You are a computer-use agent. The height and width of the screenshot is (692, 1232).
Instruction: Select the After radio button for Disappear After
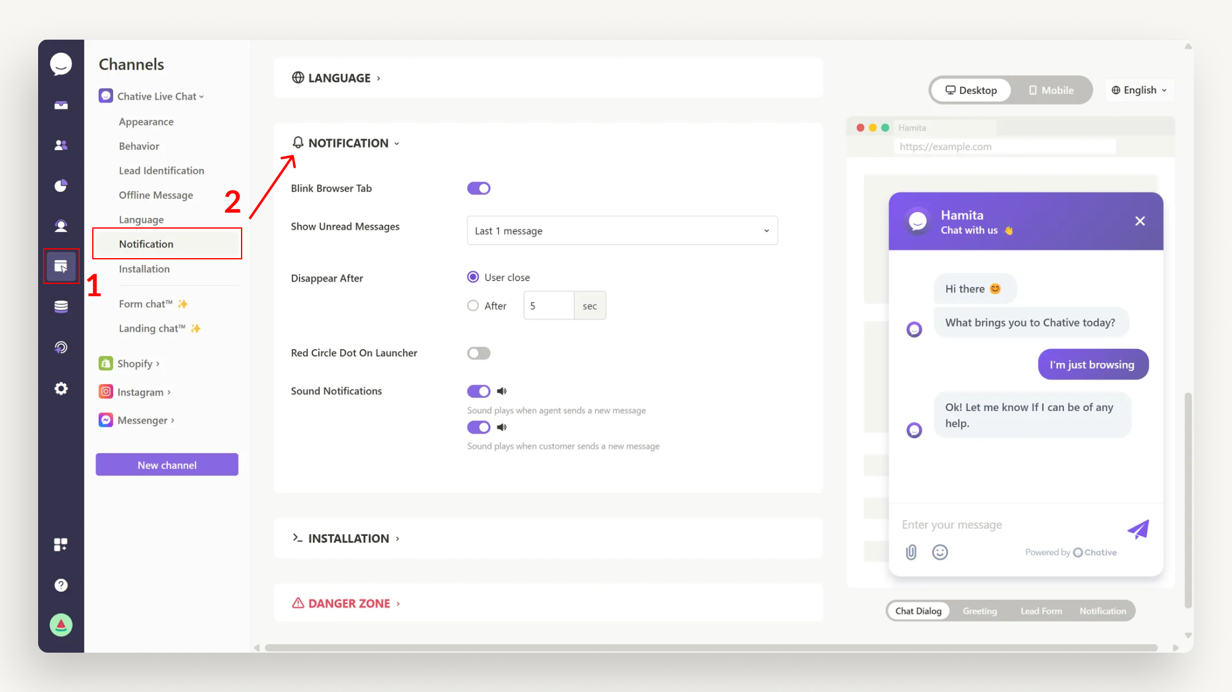coord(473,305)
